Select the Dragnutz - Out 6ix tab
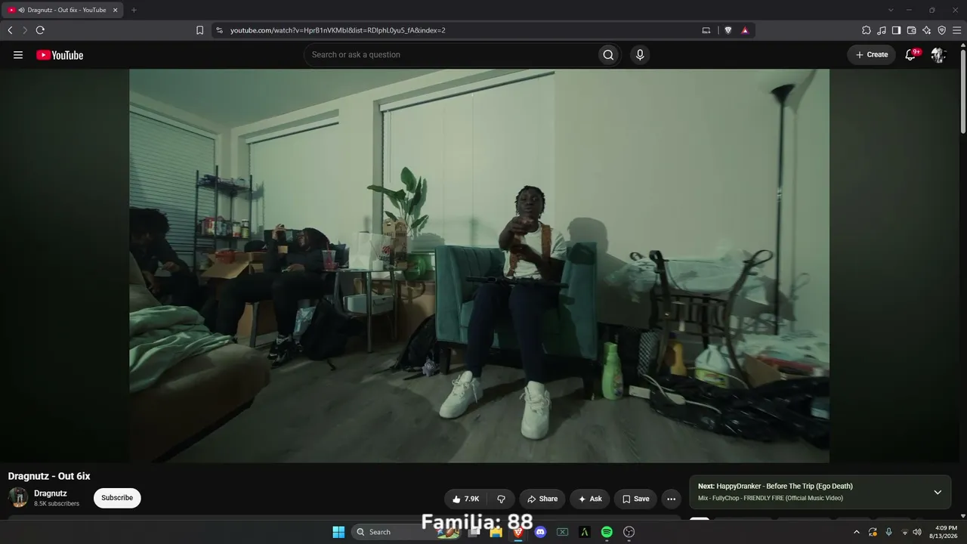Image resolution: width=967 pixels, height=544 pixels. point(62,10)
